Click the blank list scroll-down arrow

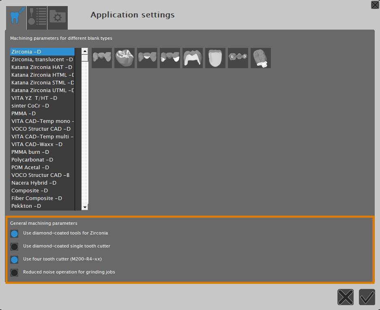tap(85, 207)
